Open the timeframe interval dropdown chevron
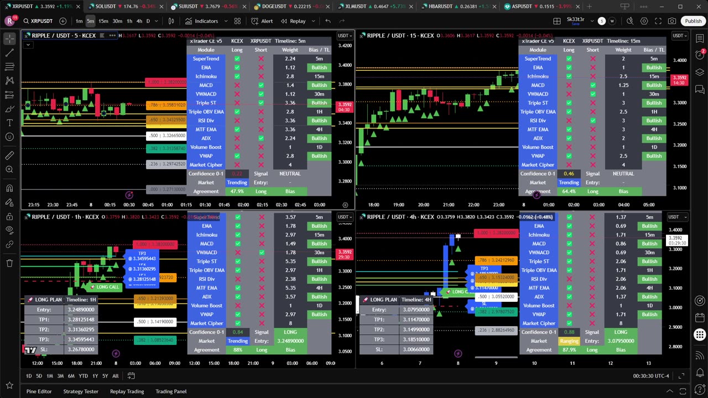This screenshot has height=398, width=708. 157,21
